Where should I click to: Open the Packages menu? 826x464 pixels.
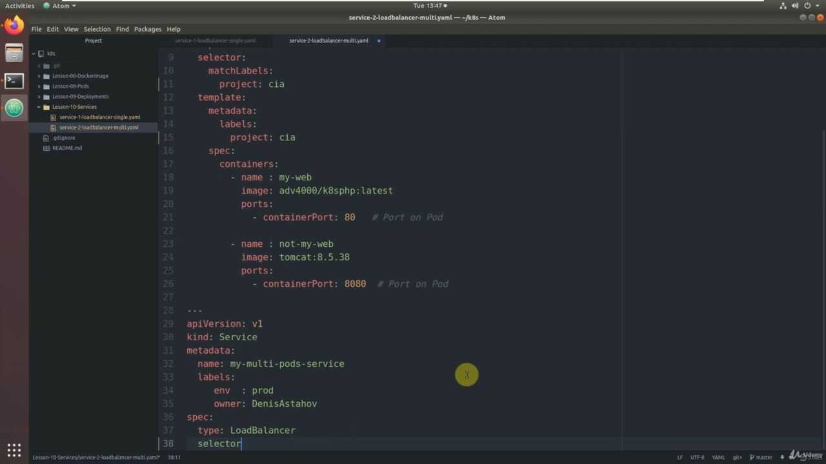tap(148, 29)
